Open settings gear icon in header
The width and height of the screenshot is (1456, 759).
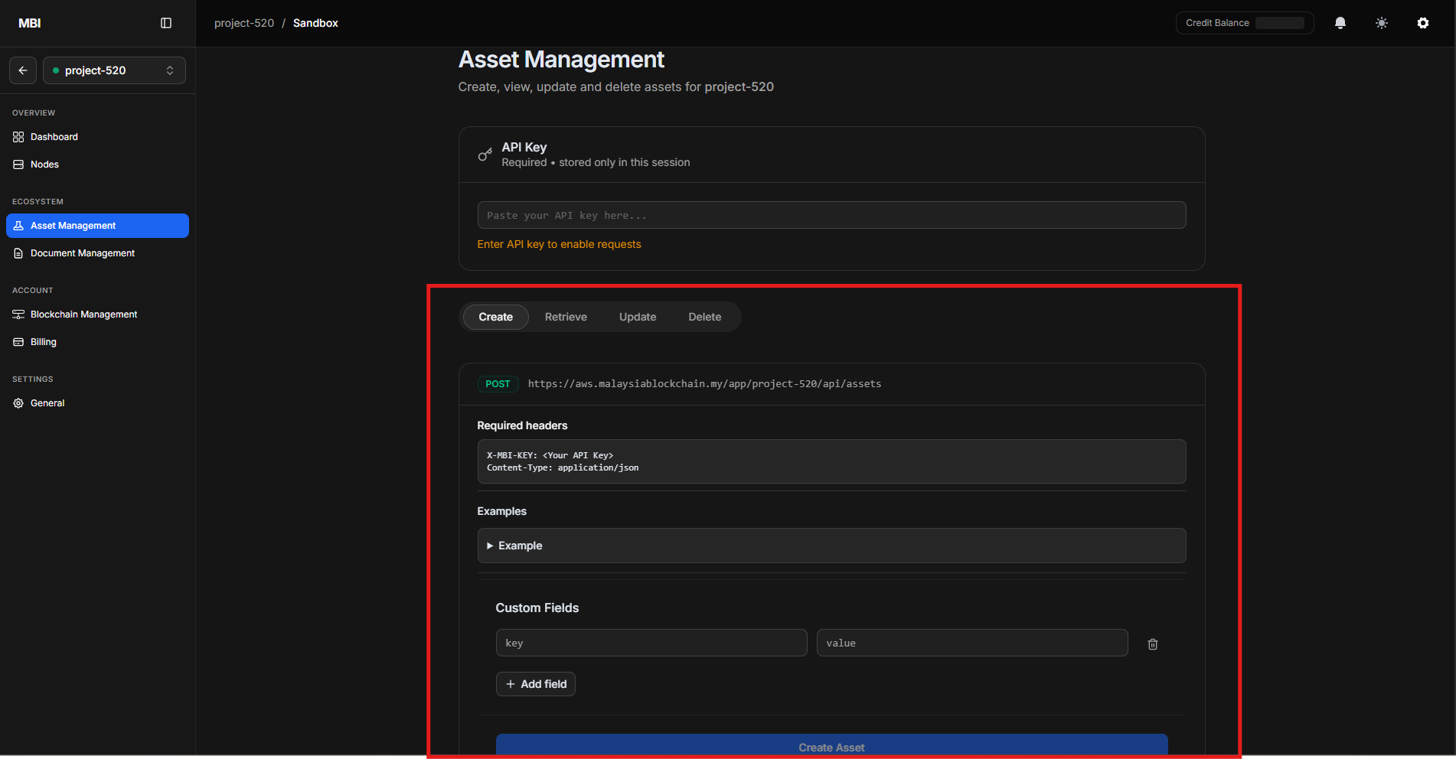[x=1422, y=23]
